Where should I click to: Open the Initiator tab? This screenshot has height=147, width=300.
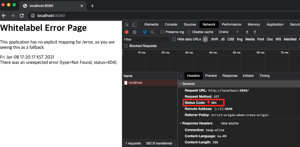point(248,76)
